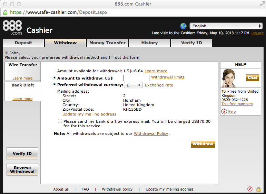Open the Withdrawal limits link
The width and height of the screenshot is (266, 194).
pyautogui.click(x=168, y=77)
